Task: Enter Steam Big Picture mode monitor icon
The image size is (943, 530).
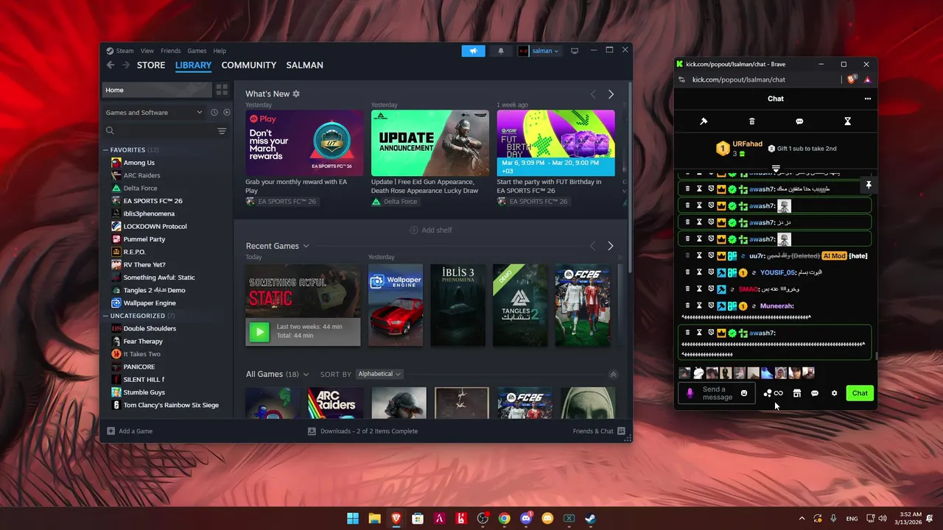Action: [575, 51]
